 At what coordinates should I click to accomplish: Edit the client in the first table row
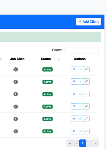tap(86, 69)
